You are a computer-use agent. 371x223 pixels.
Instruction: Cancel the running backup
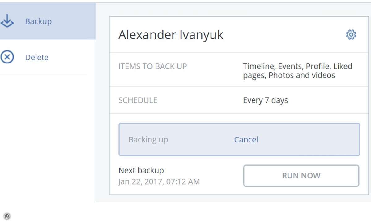(246, 139)
